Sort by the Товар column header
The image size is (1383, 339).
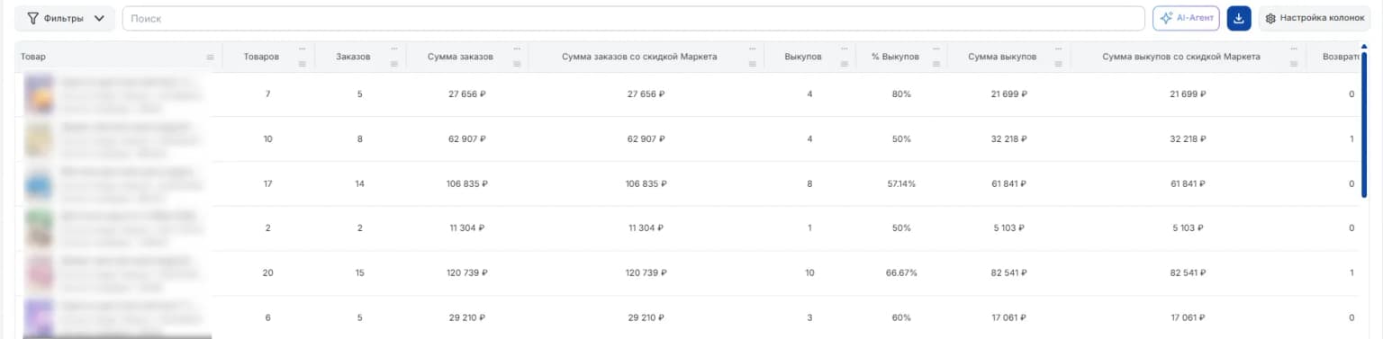(33, 57)
